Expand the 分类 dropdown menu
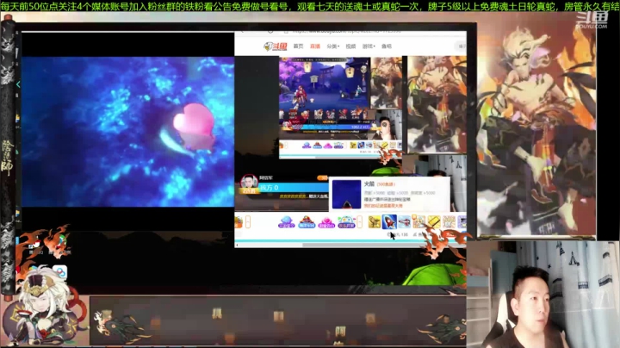 [x=333, y=47]
